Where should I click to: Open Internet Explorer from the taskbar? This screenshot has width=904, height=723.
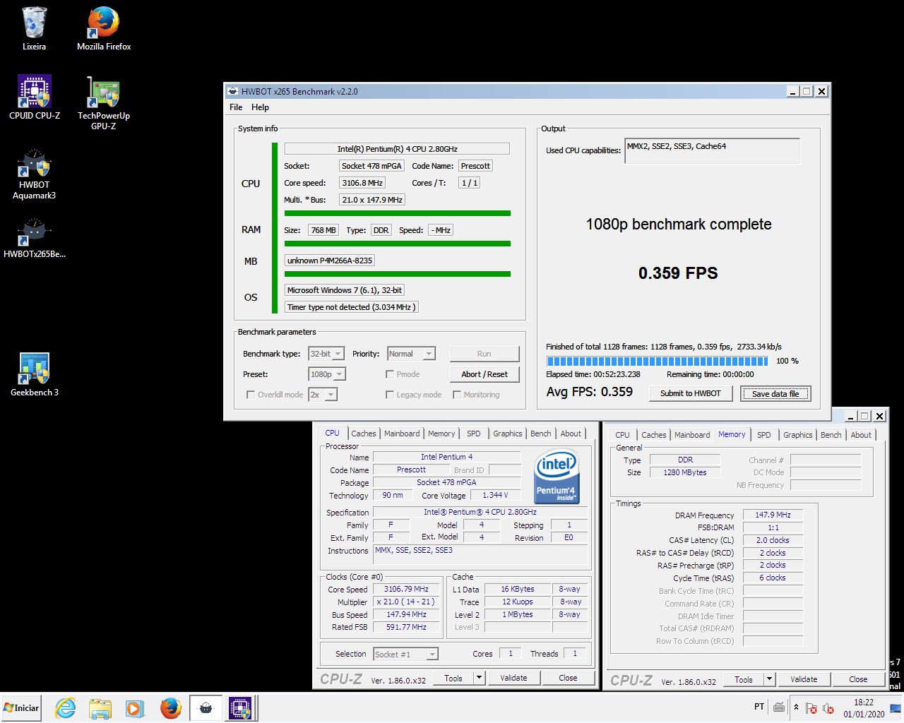point(66,708)
